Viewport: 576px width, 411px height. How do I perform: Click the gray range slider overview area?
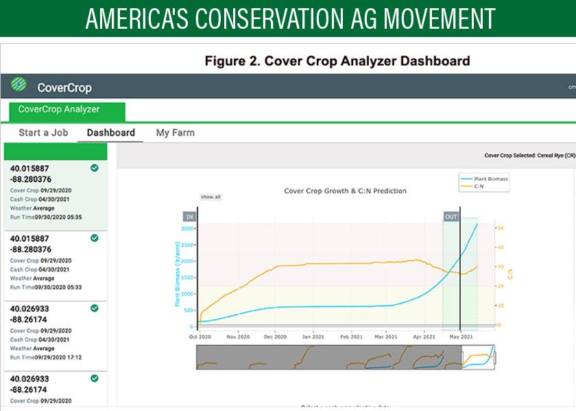(x=328, y=357)
